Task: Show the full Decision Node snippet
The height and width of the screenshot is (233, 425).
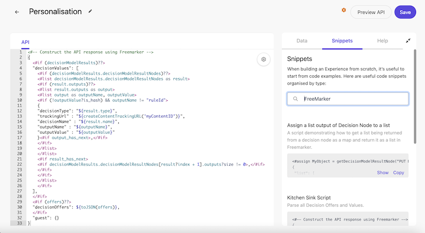Action: 382,173
